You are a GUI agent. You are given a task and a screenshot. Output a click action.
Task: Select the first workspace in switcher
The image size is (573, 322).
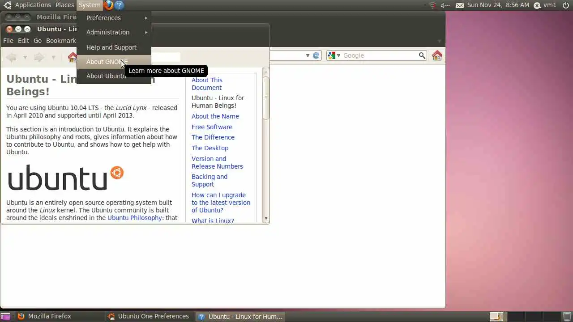496,317
